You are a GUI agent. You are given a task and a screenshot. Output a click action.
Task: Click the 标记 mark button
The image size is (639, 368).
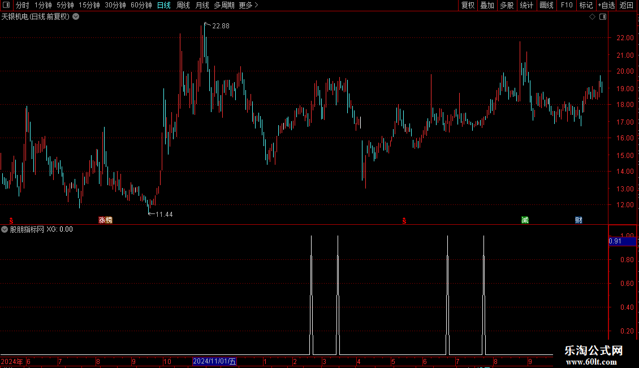[586, 5]
